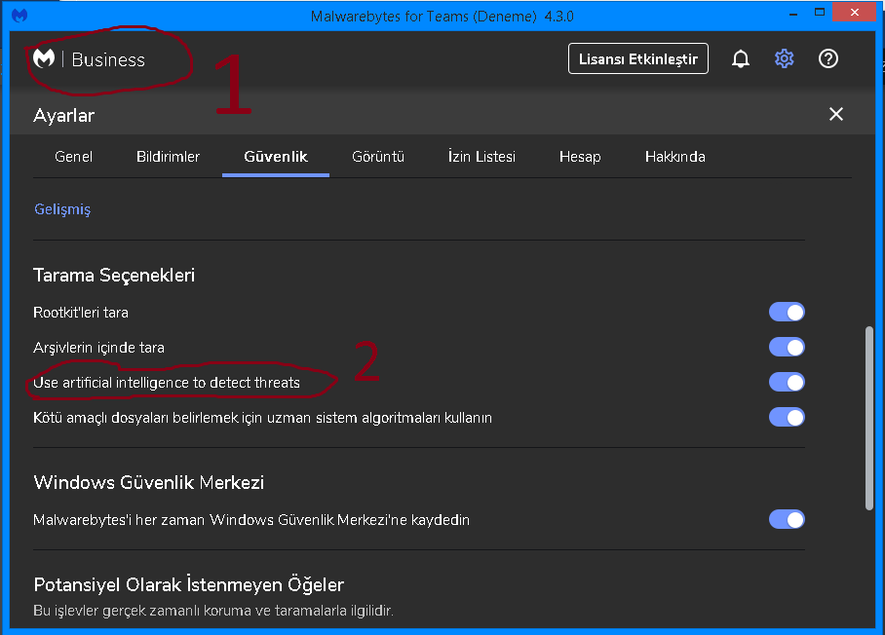Click the 'Kötü amaçlı dosyaları belirlemek' label text
885x635 pixels.
click(x=262, y=418)
